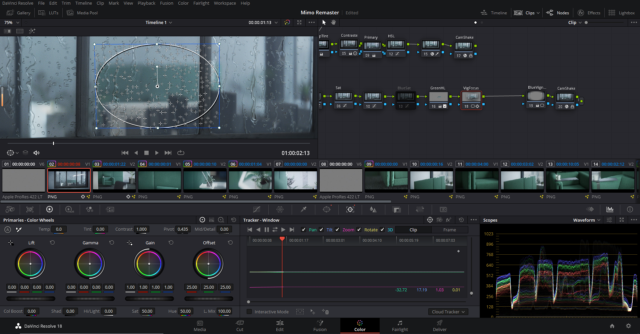
Task: Open the Tracker panel options menu
Action: [473, 220]
